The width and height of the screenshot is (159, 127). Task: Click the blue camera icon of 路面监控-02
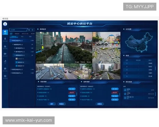[16, 62]
